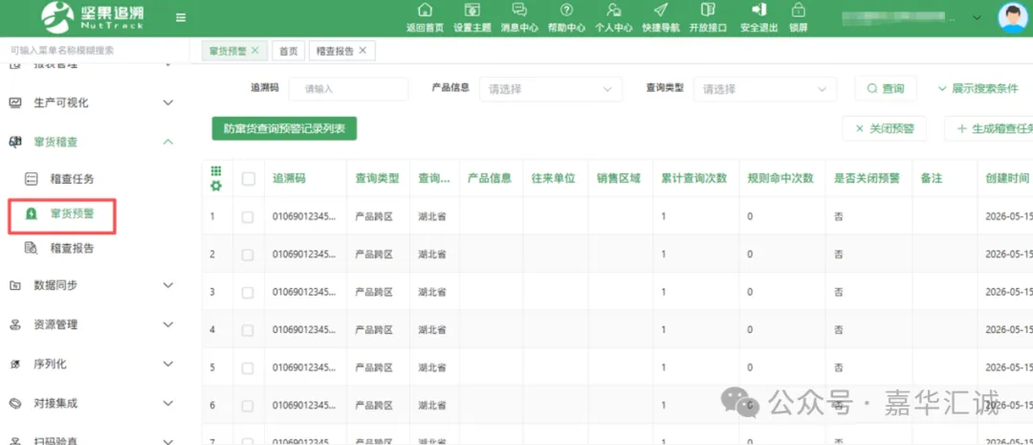Open 窜货预警 in the sidebar
This screenshot has height=445, width=1033.
coord(72,213)
